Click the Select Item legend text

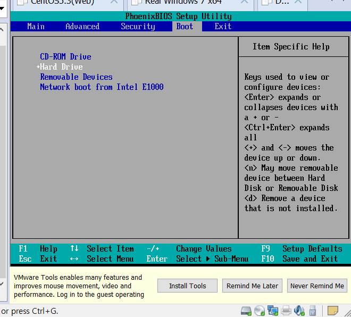110,249
